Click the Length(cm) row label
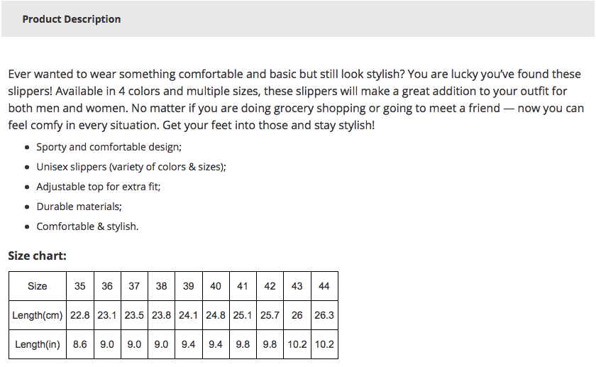 [x=38, y=315]
